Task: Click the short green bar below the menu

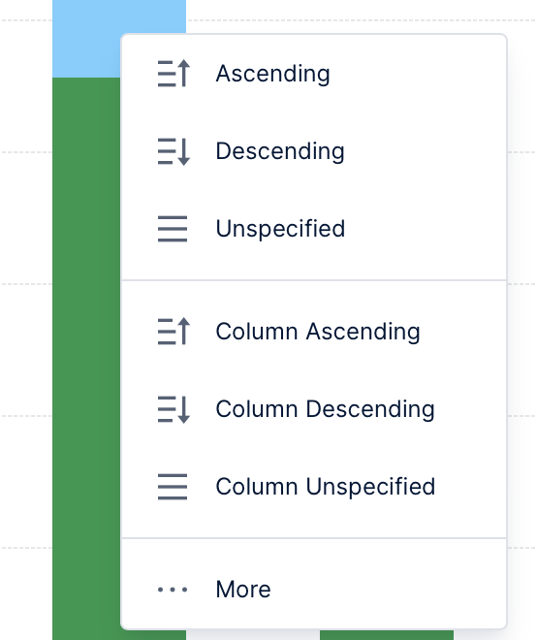Action: (x=387, y=635)
